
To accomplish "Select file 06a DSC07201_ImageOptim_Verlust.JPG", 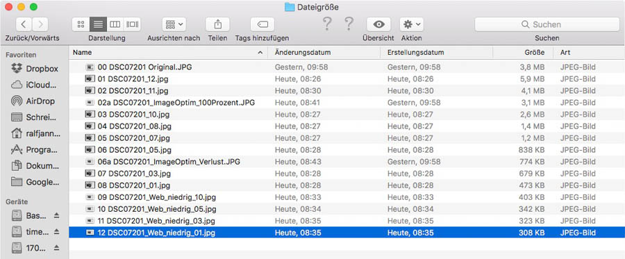I will (347, 162).
